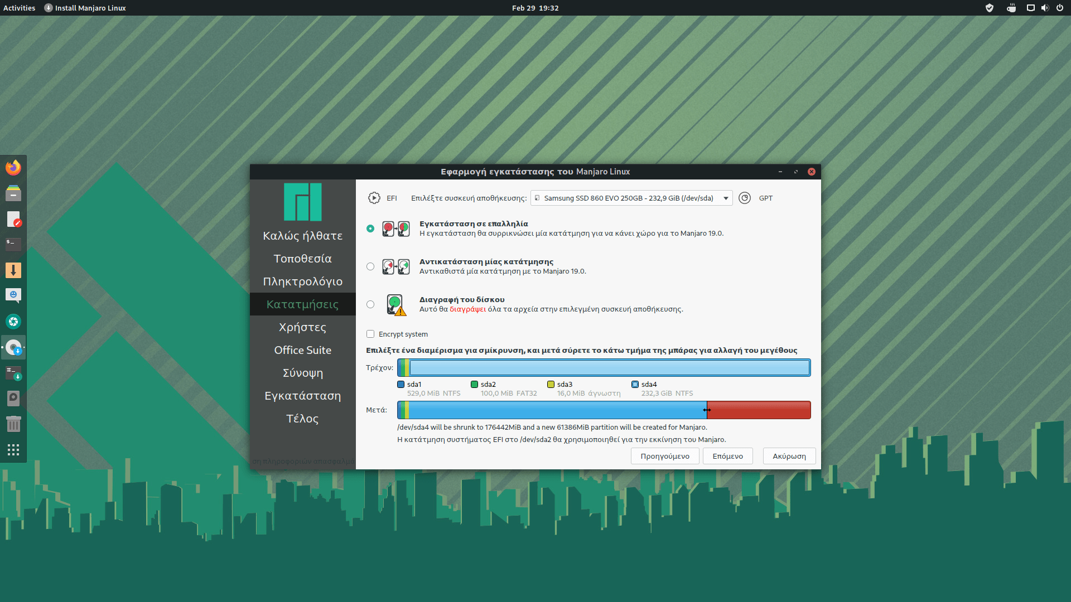Click the Επόμενο (Next) button
The image size is (1071, 602).
[727, 456]
